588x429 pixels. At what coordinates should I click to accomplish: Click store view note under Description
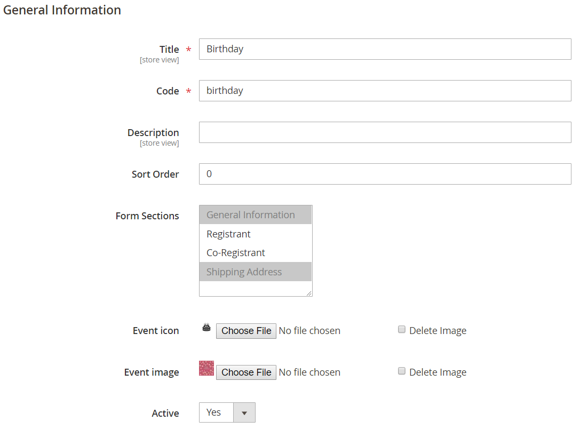tap(160, 143)
